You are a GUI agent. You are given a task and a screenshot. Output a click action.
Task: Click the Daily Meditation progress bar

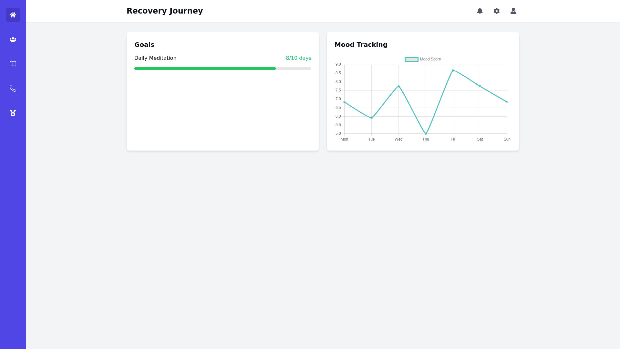pos(223,69)
